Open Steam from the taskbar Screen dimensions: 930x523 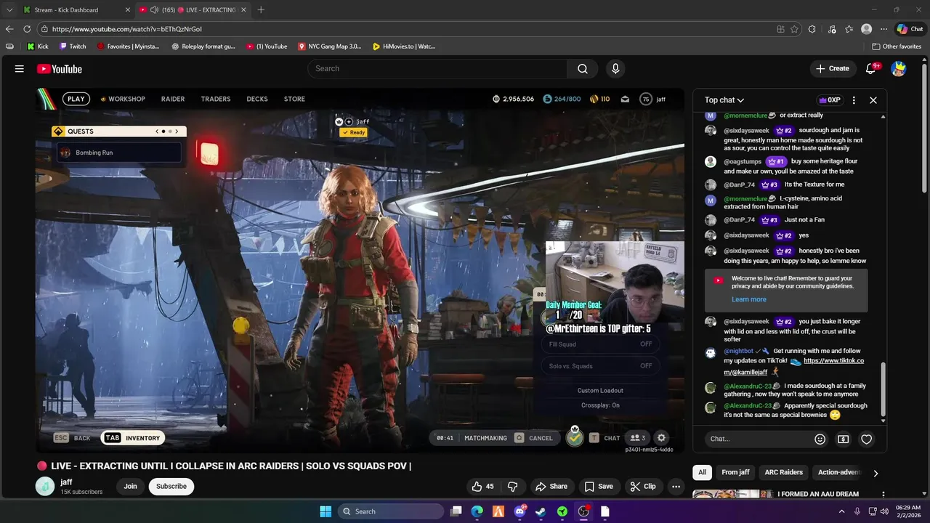(541, 511)
